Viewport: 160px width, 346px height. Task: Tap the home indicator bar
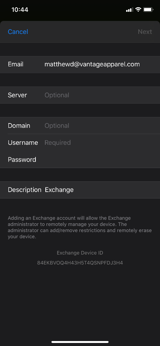80,342
